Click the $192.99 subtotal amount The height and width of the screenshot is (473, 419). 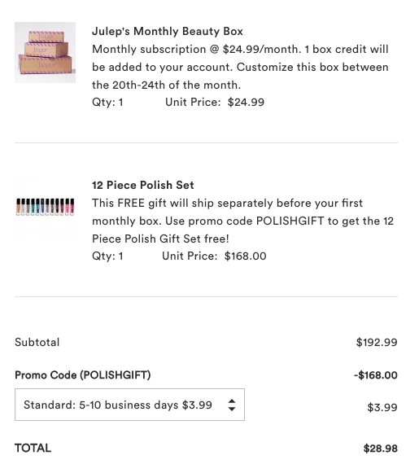pyautogui.click(x=377, y=342)
